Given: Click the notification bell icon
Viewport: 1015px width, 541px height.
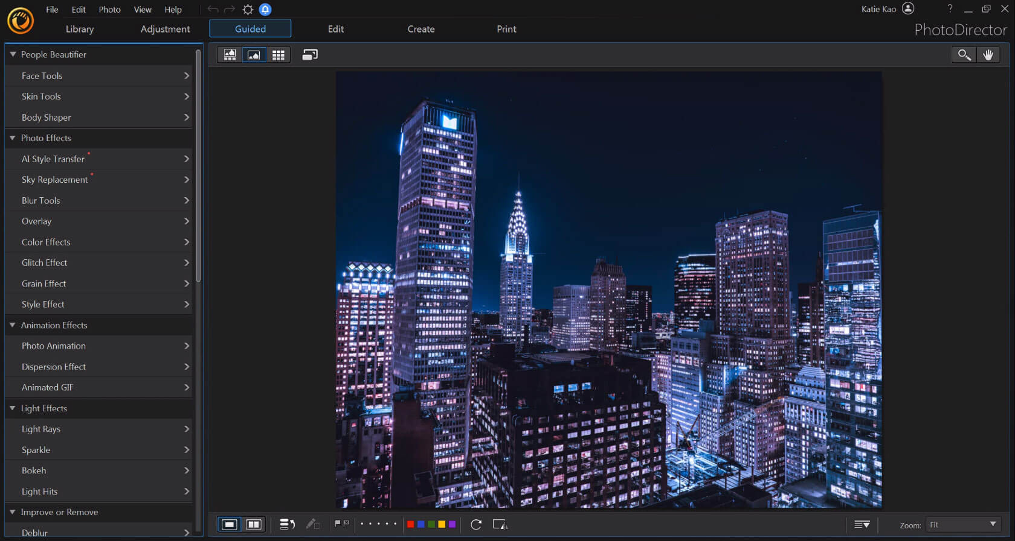Looking at the screenshot, I should tap(265, 10).
